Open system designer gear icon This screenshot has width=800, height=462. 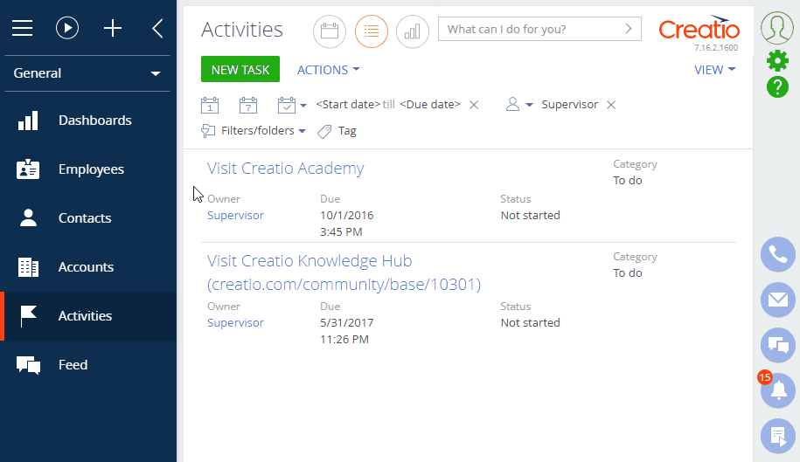(x=777, y=61)
